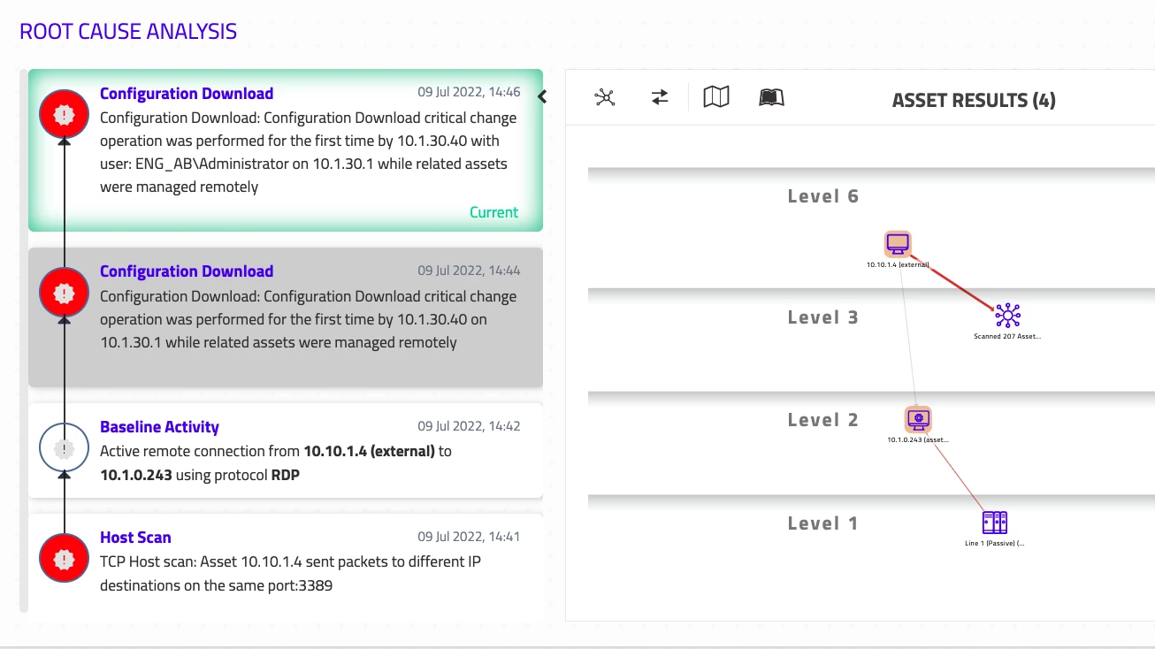Click red alert icon of 14:44 Configuration Download
The height and width of the screenshot is (649, 1155).
tap(64, 293)
